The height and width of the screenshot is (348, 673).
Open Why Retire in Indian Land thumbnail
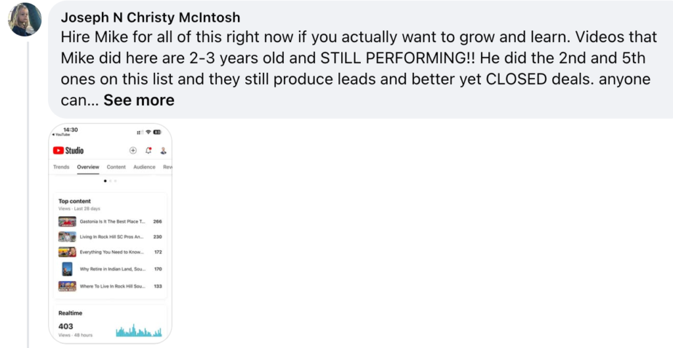68,269
